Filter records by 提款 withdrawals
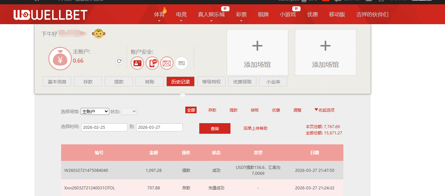This screenshot has width=445, height=196. (x=233, y=110)
